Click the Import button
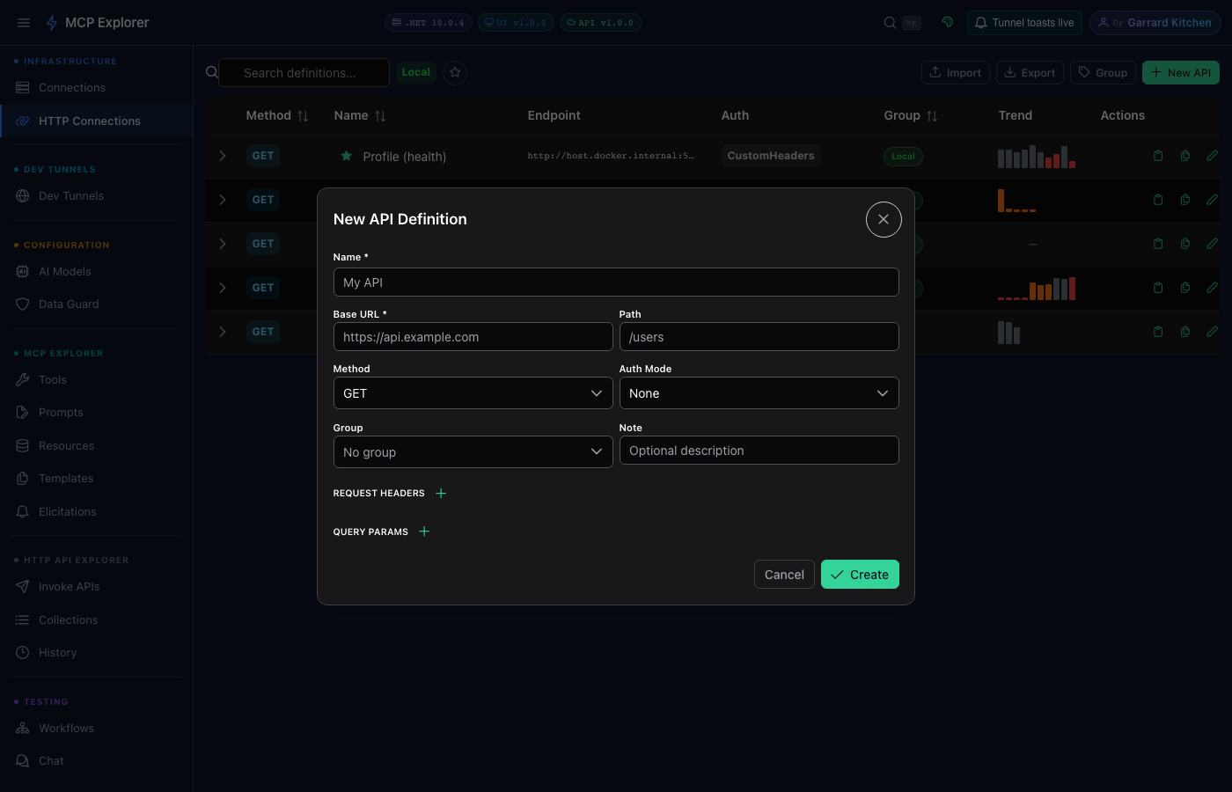The width and height of the screenshot is (1232, 792). pos(956,73)
